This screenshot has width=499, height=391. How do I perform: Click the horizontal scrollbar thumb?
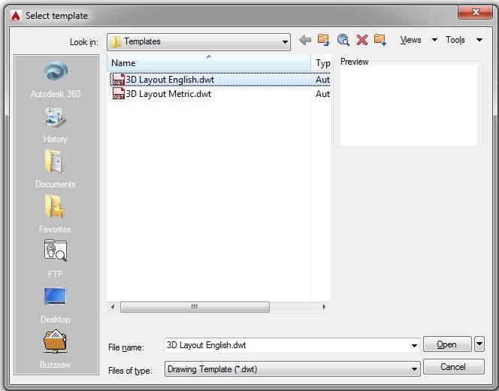(195, 308)
